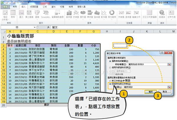The height and width of the screenshot is (120, 177).
Task: Click the Shapes (圖案) icon
Action: pyautogui.click(x=37, y=15)
